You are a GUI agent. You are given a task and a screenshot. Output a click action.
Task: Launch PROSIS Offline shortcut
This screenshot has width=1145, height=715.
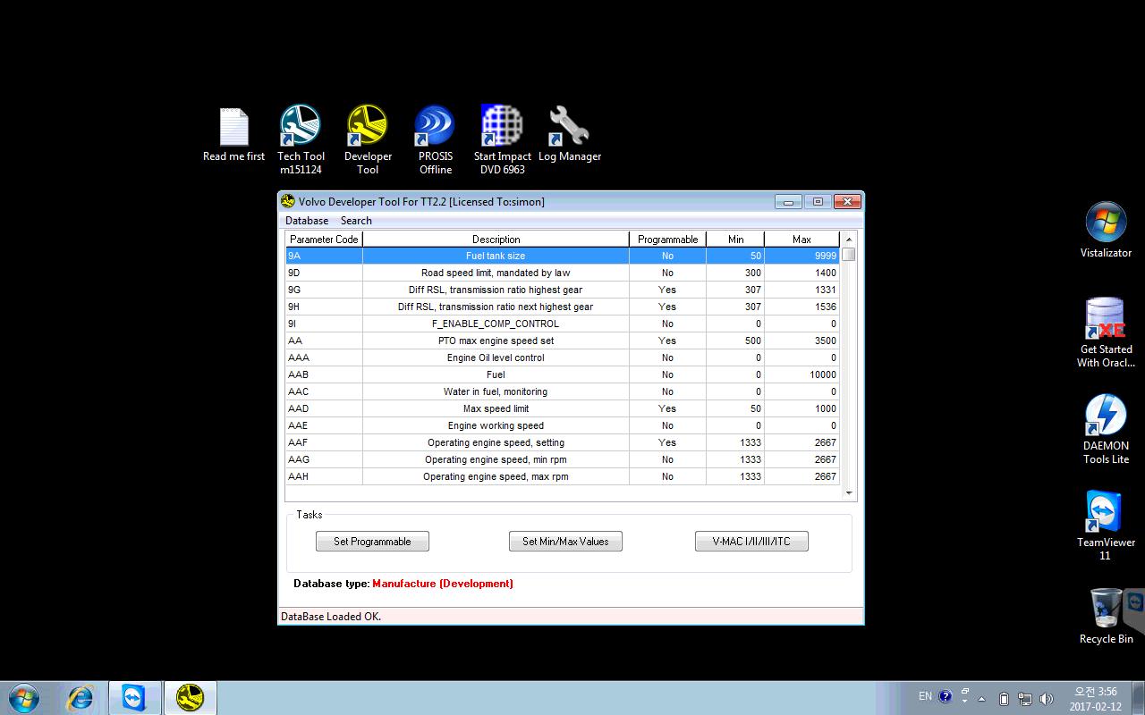click(436, 139)
